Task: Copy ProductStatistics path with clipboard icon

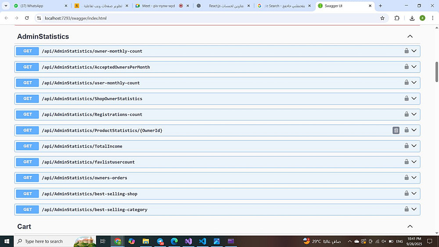Action: click(396, 130)
